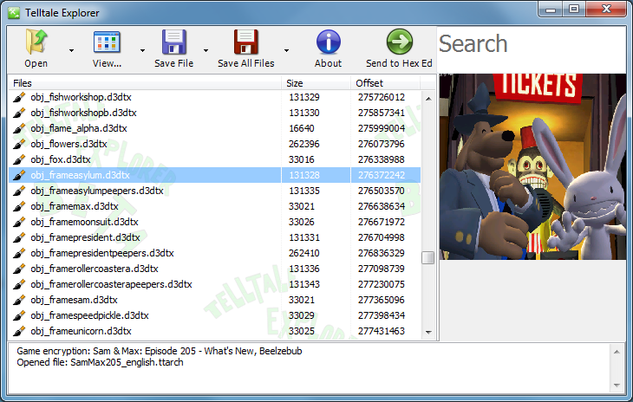The image size is (633, 402).
Task: Click the Send to Hex Editor icon
Action: (x=399, y=42)
